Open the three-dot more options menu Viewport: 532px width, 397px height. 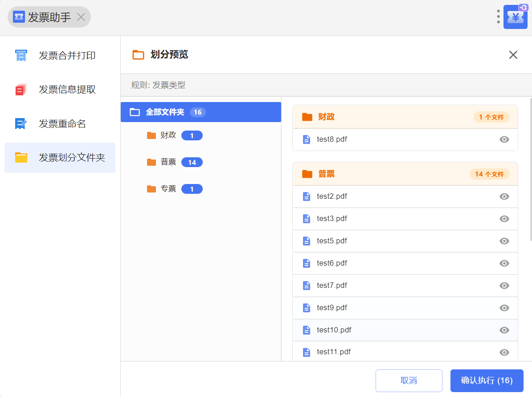[498, 17]
